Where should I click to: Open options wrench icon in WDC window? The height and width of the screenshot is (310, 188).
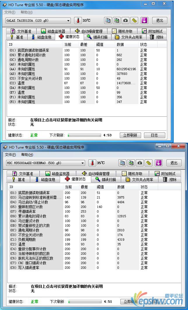point(149,163)
